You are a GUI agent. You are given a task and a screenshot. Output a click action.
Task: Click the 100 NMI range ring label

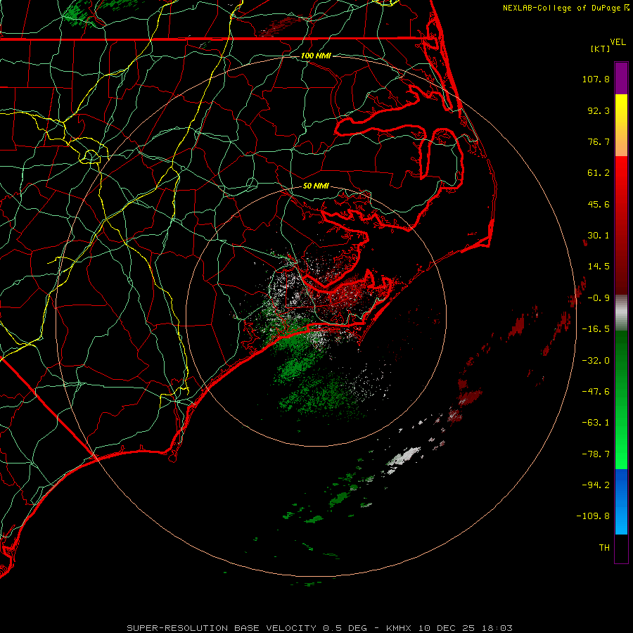coord(316,56)
